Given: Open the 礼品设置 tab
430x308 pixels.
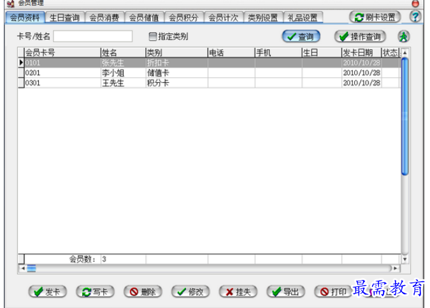Looking at the screenshot, I should click(x=303, y=18).
